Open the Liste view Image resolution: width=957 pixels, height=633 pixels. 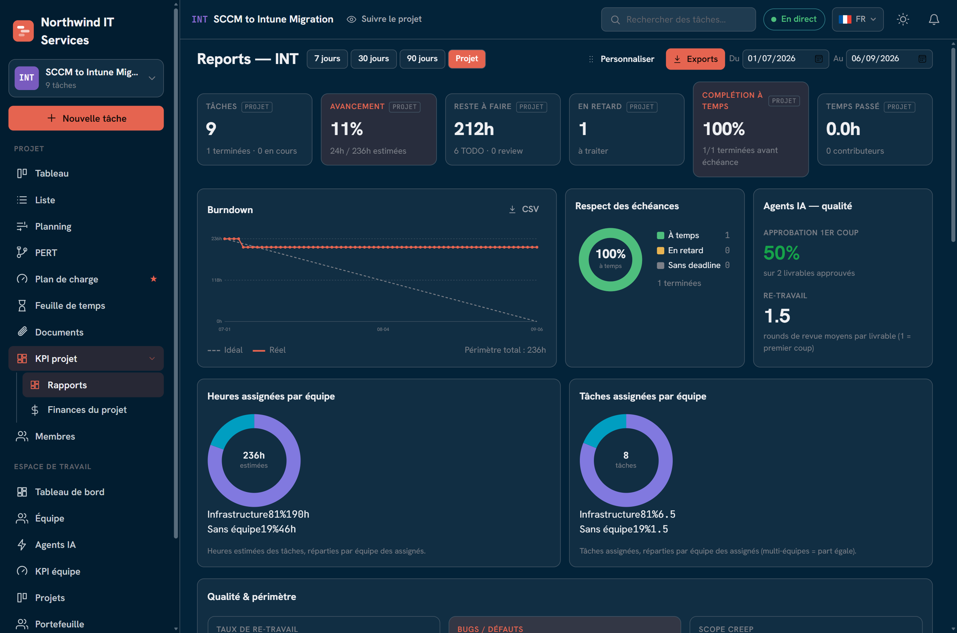[x=86, y=200]
